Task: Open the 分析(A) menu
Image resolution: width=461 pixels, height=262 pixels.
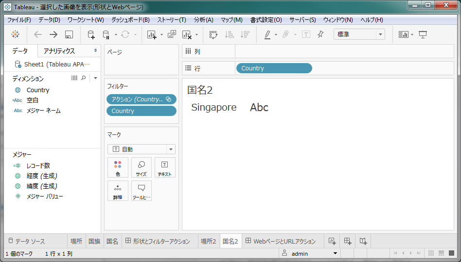Action: (203, 20)
